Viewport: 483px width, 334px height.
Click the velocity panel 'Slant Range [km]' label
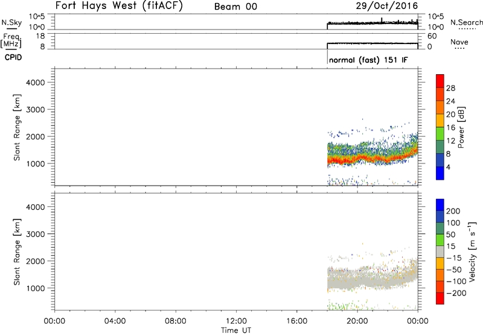(17, 252)
